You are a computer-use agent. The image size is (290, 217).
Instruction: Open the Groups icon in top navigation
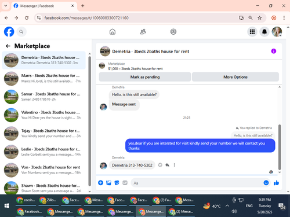[173, 32]
